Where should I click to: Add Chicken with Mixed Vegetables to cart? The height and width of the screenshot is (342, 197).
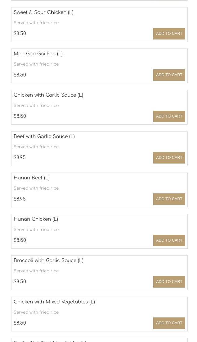(x=169, y=323)
